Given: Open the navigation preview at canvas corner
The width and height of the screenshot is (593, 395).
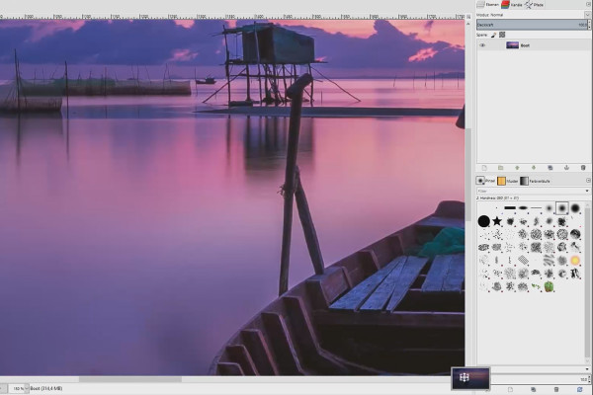Looking at the screenshot, I should [x=468, y=379].
